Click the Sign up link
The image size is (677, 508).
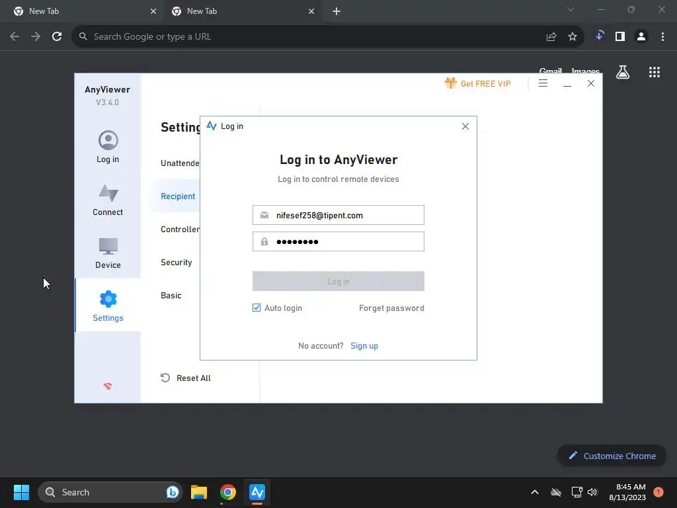tap(364, 345)
